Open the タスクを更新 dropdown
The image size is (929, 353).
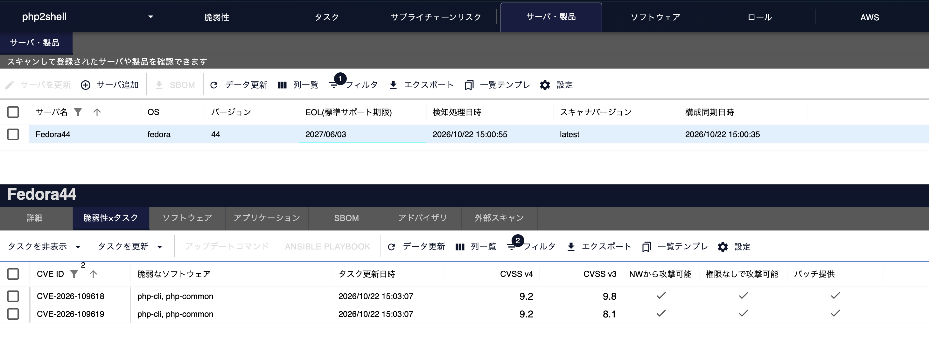(x=130, y=246)
